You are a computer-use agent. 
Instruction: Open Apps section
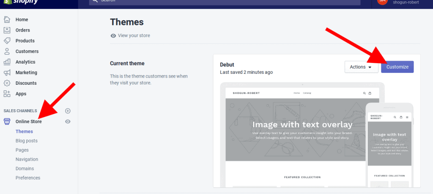(21, 94)
